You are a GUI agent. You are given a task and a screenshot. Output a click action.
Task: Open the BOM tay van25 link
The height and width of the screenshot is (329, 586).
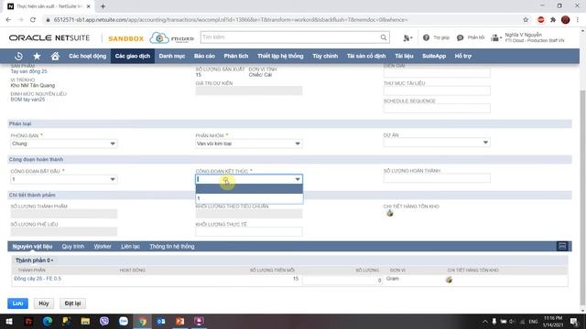click(27, 100)
